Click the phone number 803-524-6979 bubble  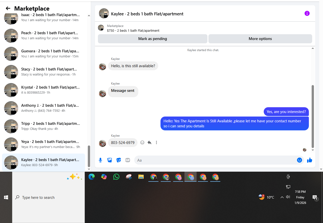(x=123, y=142)
